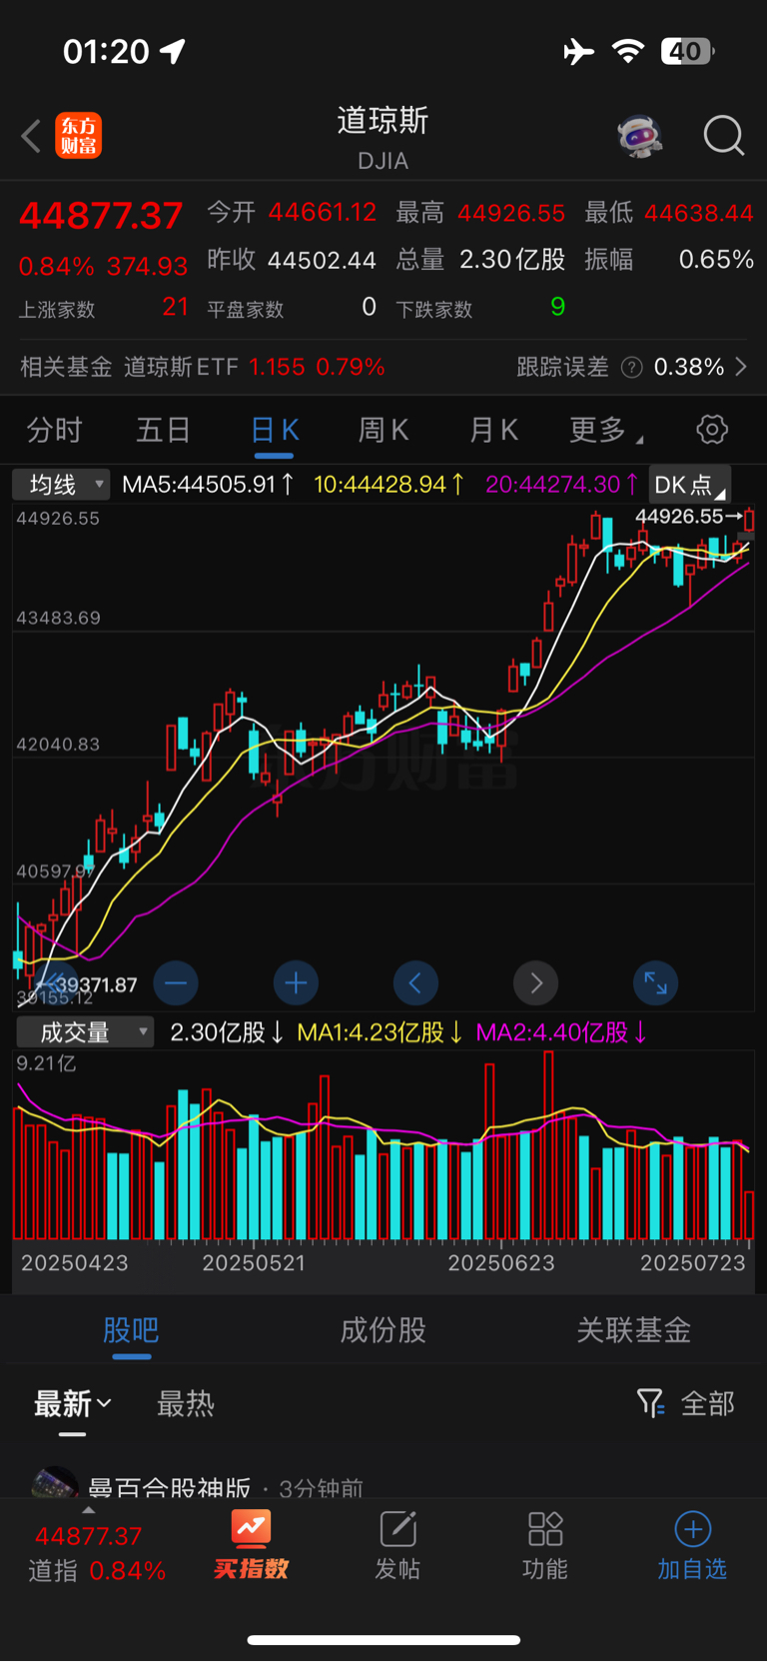Open chart settings gear icon
This screenshot has width=767, height=1662.
(712, 430)
